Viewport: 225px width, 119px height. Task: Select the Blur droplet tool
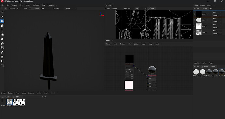2,39
